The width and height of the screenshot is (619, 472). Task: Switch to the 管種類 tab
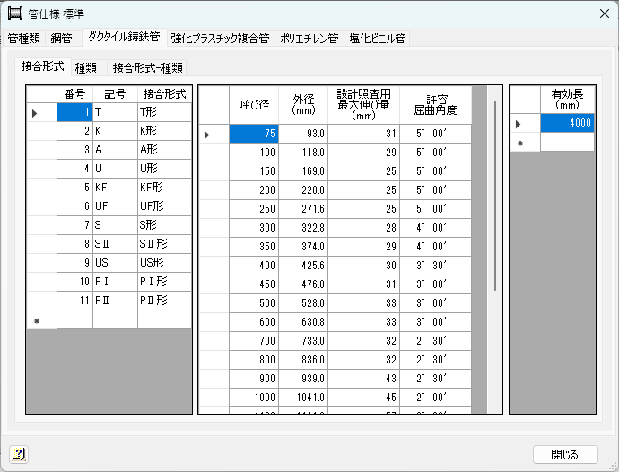pyautogui.click(x=23, y=39)
